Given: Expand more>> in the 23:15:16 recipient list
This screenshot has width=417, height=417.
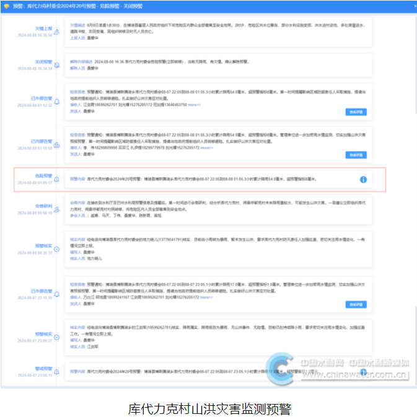Looking at the screenshot, I should [209, 297].
